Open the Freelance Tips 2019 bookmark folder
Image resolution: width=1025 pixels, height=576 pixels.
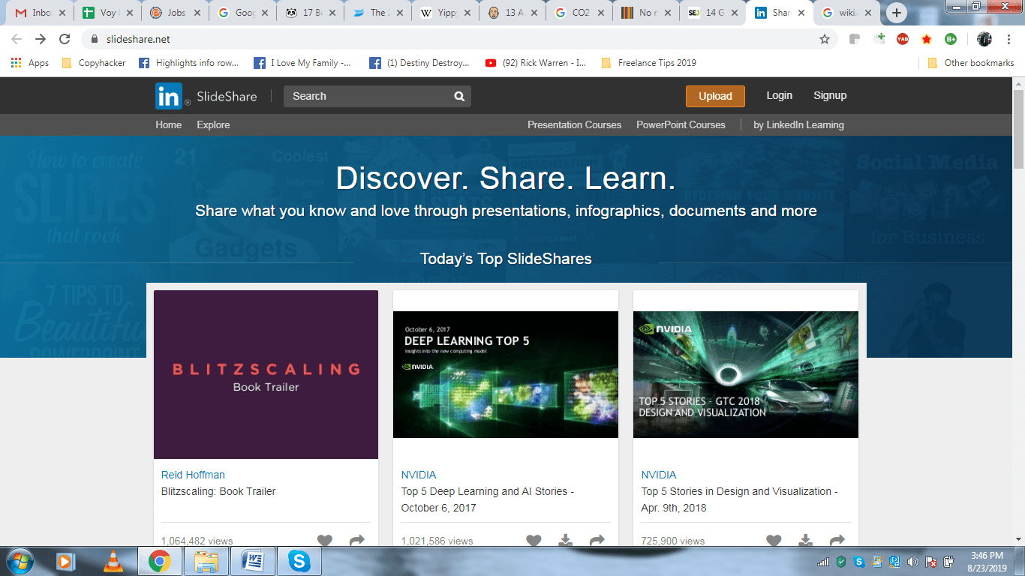649,63
